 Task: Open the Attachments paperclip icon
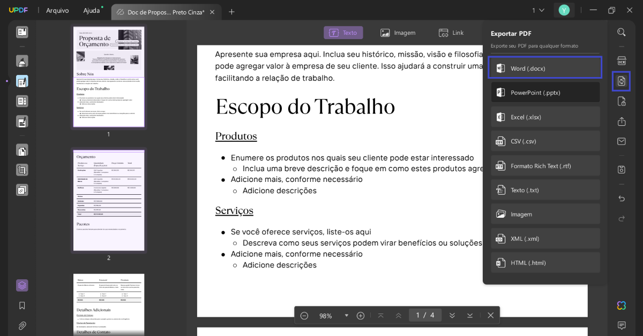click(22, 325)
